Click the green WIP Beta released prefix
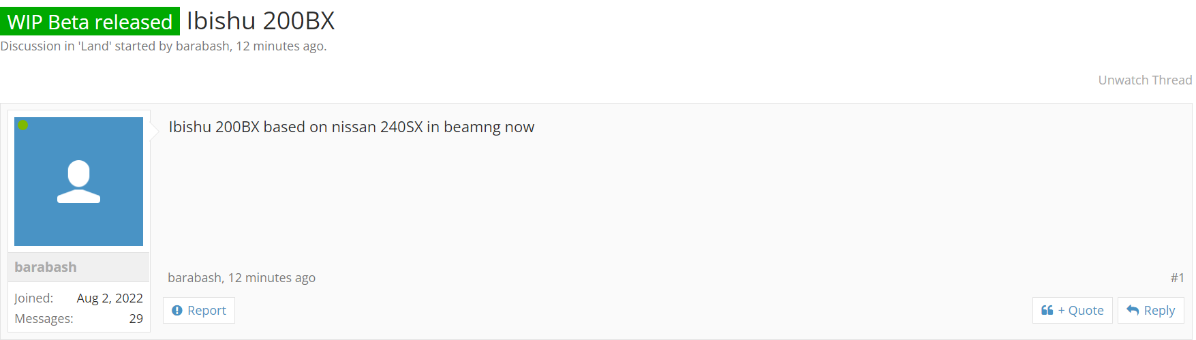 (90, 22)
